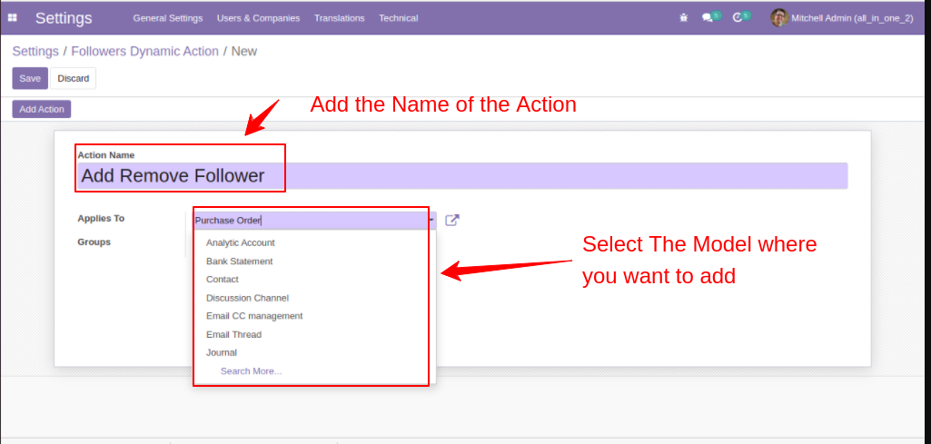Select Analytic Account from list
This screenshot has width=931, height=444.
click(x=241, y=242)
